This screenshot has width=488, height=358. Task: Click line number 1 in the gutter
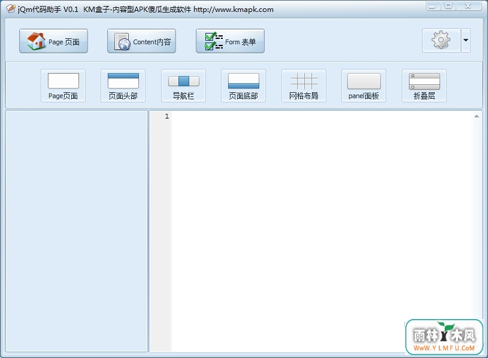[x=167, y=116]
